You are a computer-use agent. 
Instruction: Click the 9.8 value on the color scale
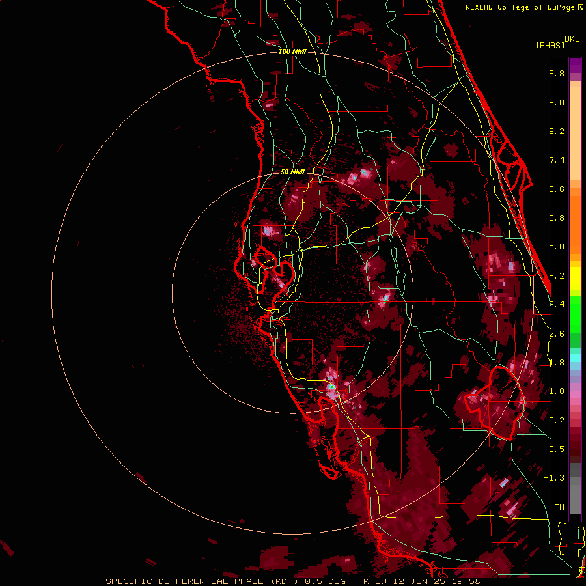tap(557, 73)
